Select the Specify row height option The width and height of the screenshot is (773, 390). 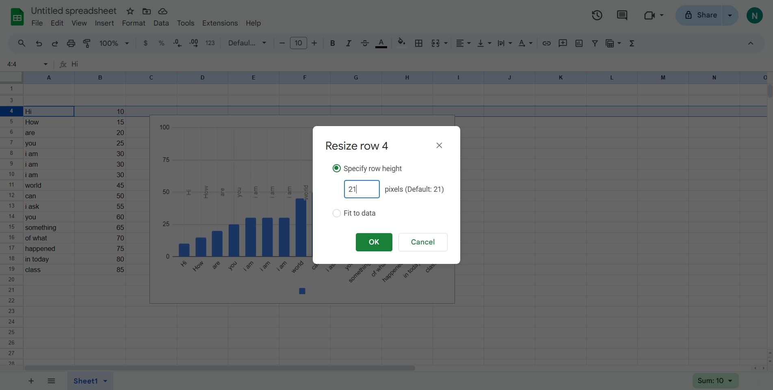pyautogui.click(x=337, y=168)
